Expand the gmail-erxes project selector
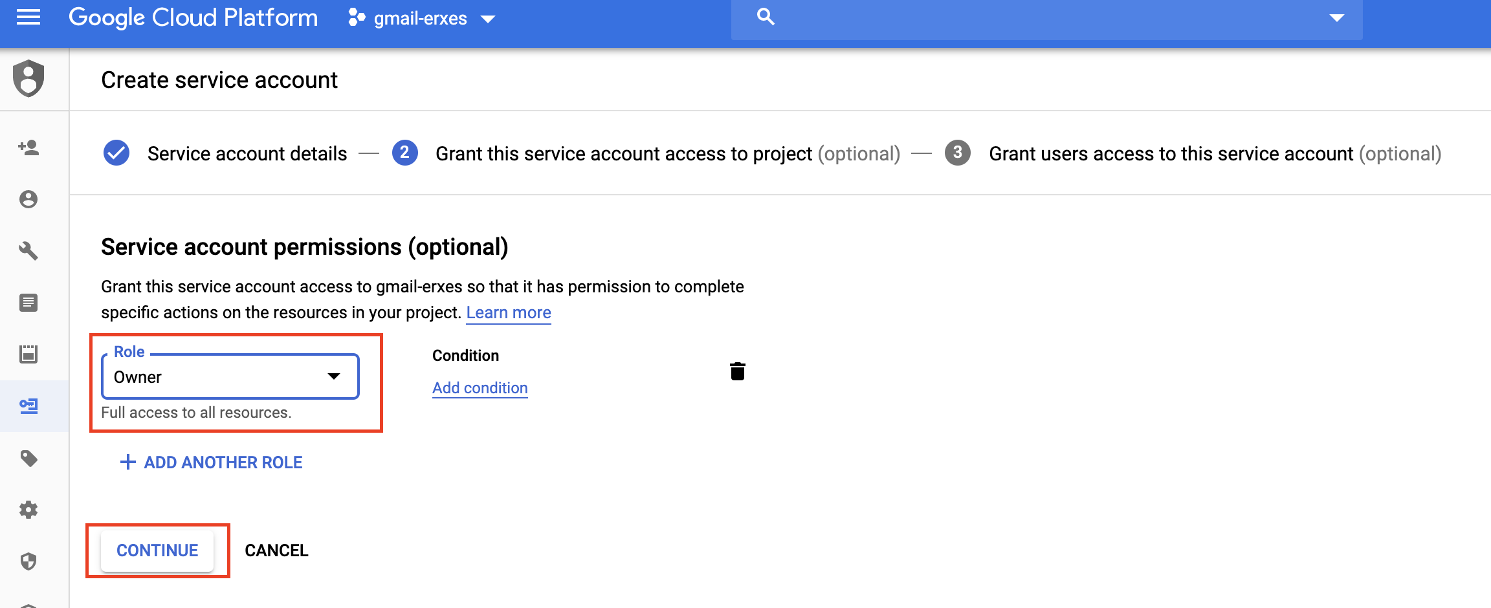This screenshot has height=608, width=1491. (x=422, y=18)
